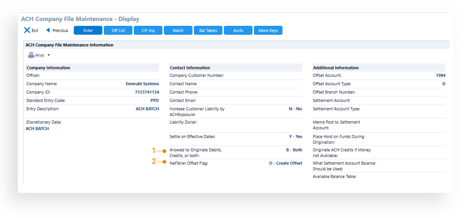Image resolution: width=469 pixels, height=218 pixels.
Task: Show More Keys options
Action: click(x=268, y=30)
